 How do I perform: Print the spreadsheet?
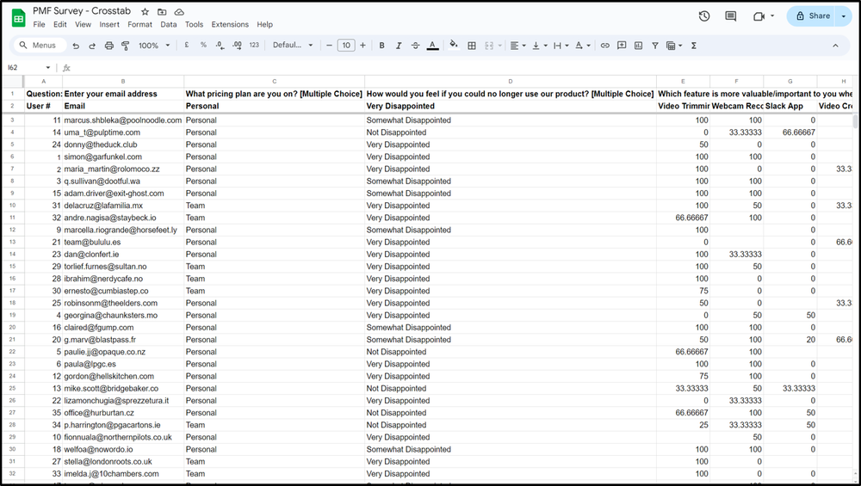point(108,46)
